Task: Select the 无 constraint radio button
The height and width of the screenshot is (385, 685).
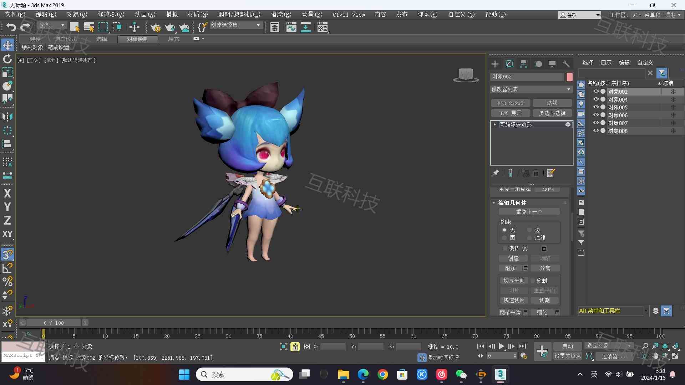Action: tap(504, 230)
